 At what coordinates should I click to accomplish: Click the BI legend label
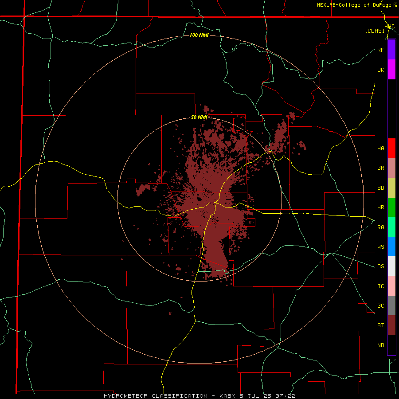(x=380, y=325)
